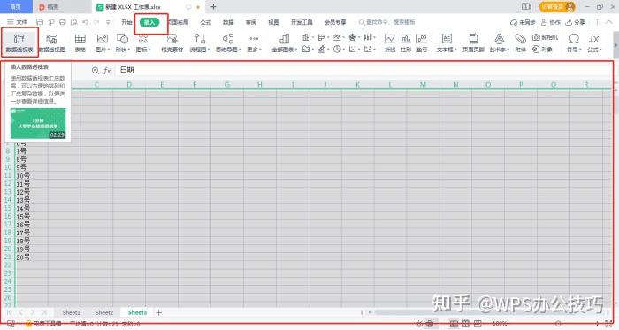
Task: Insert a Column sparkline (柱形)
Action: 406,42
